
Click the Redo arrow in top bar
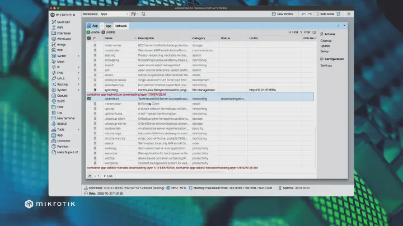pos(310,14)
